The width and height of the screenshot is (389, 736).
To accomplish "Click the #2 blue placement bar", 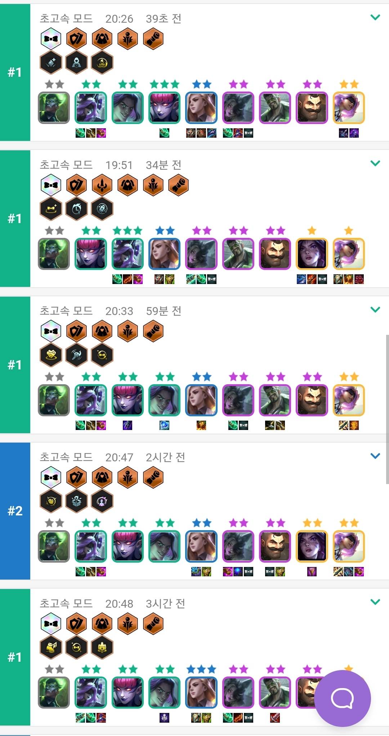I will pos(15,511).
